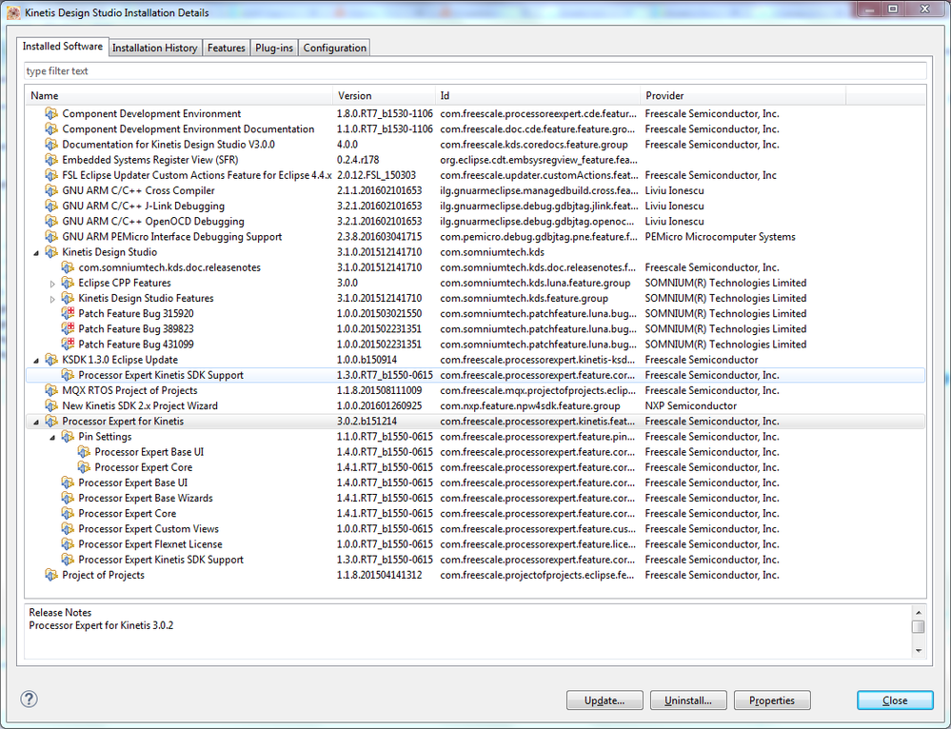This screenshot has width=951, height=729.
Task: Collapse the KSDK 1.3.0 Eclipse Update node
Action: [x=36, y=361]
